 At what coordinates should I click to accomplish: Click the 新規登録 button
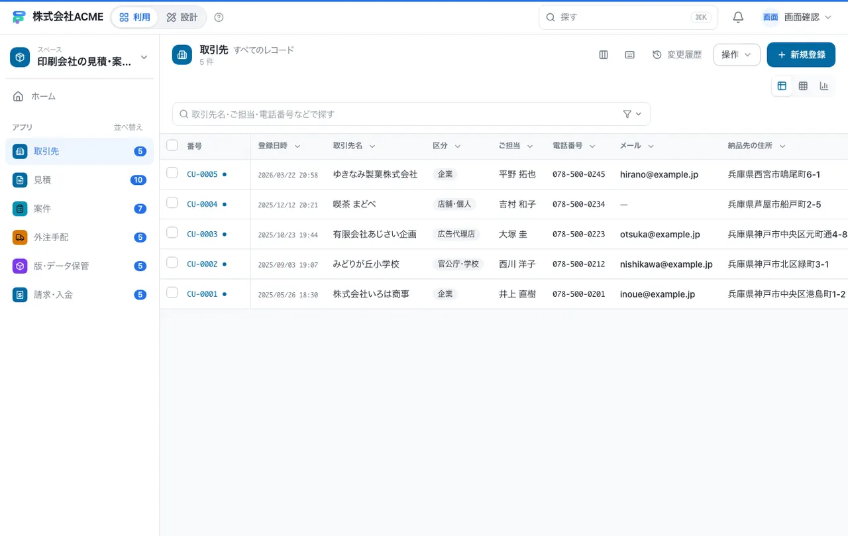pyautogui.click(x=801, y=55)
